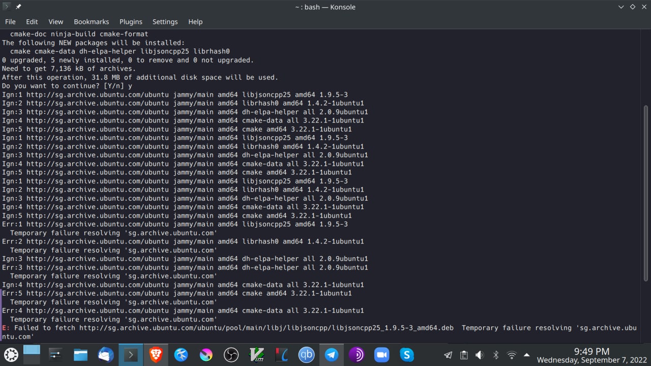Open the audio volume tray control
Image resolution: width=651 pixels, height=366 pixels.
click(479, 355)
